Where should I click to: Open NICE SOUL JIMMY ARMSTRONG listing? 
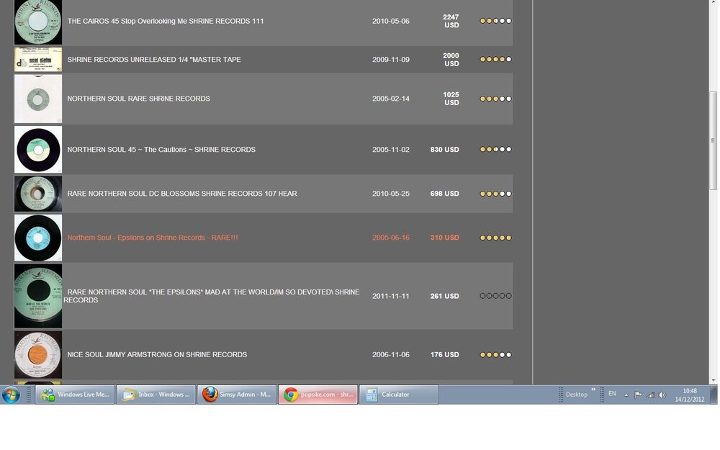pos(157,355)
